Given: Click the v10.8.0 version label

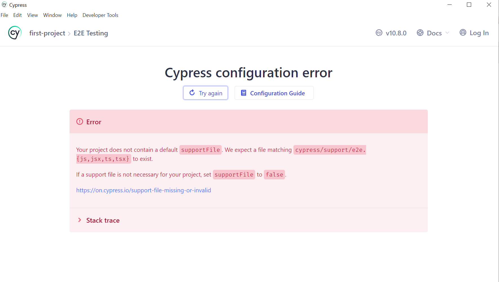Looking at the screenshot, I should coord(396,33).
